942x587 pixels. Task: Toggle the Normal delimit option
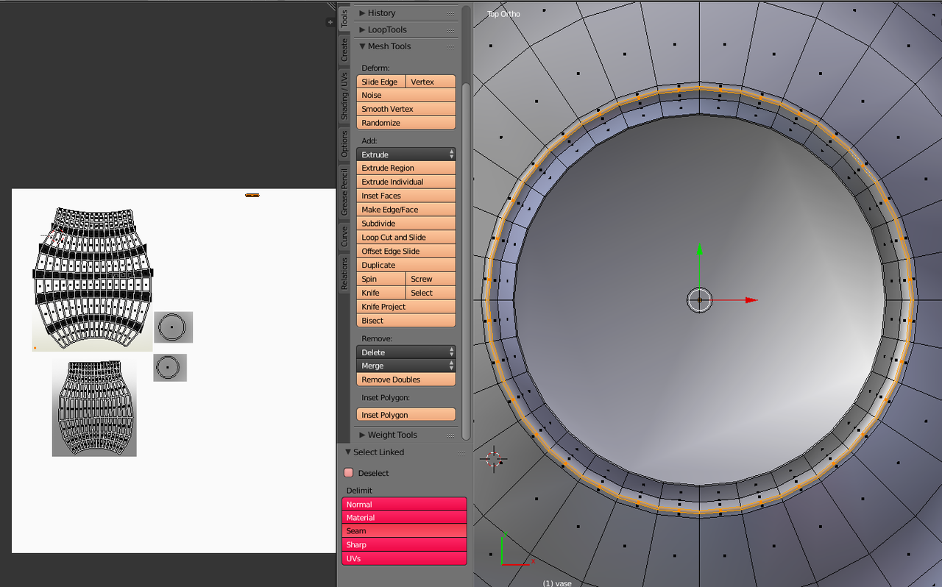coord(404,505)
